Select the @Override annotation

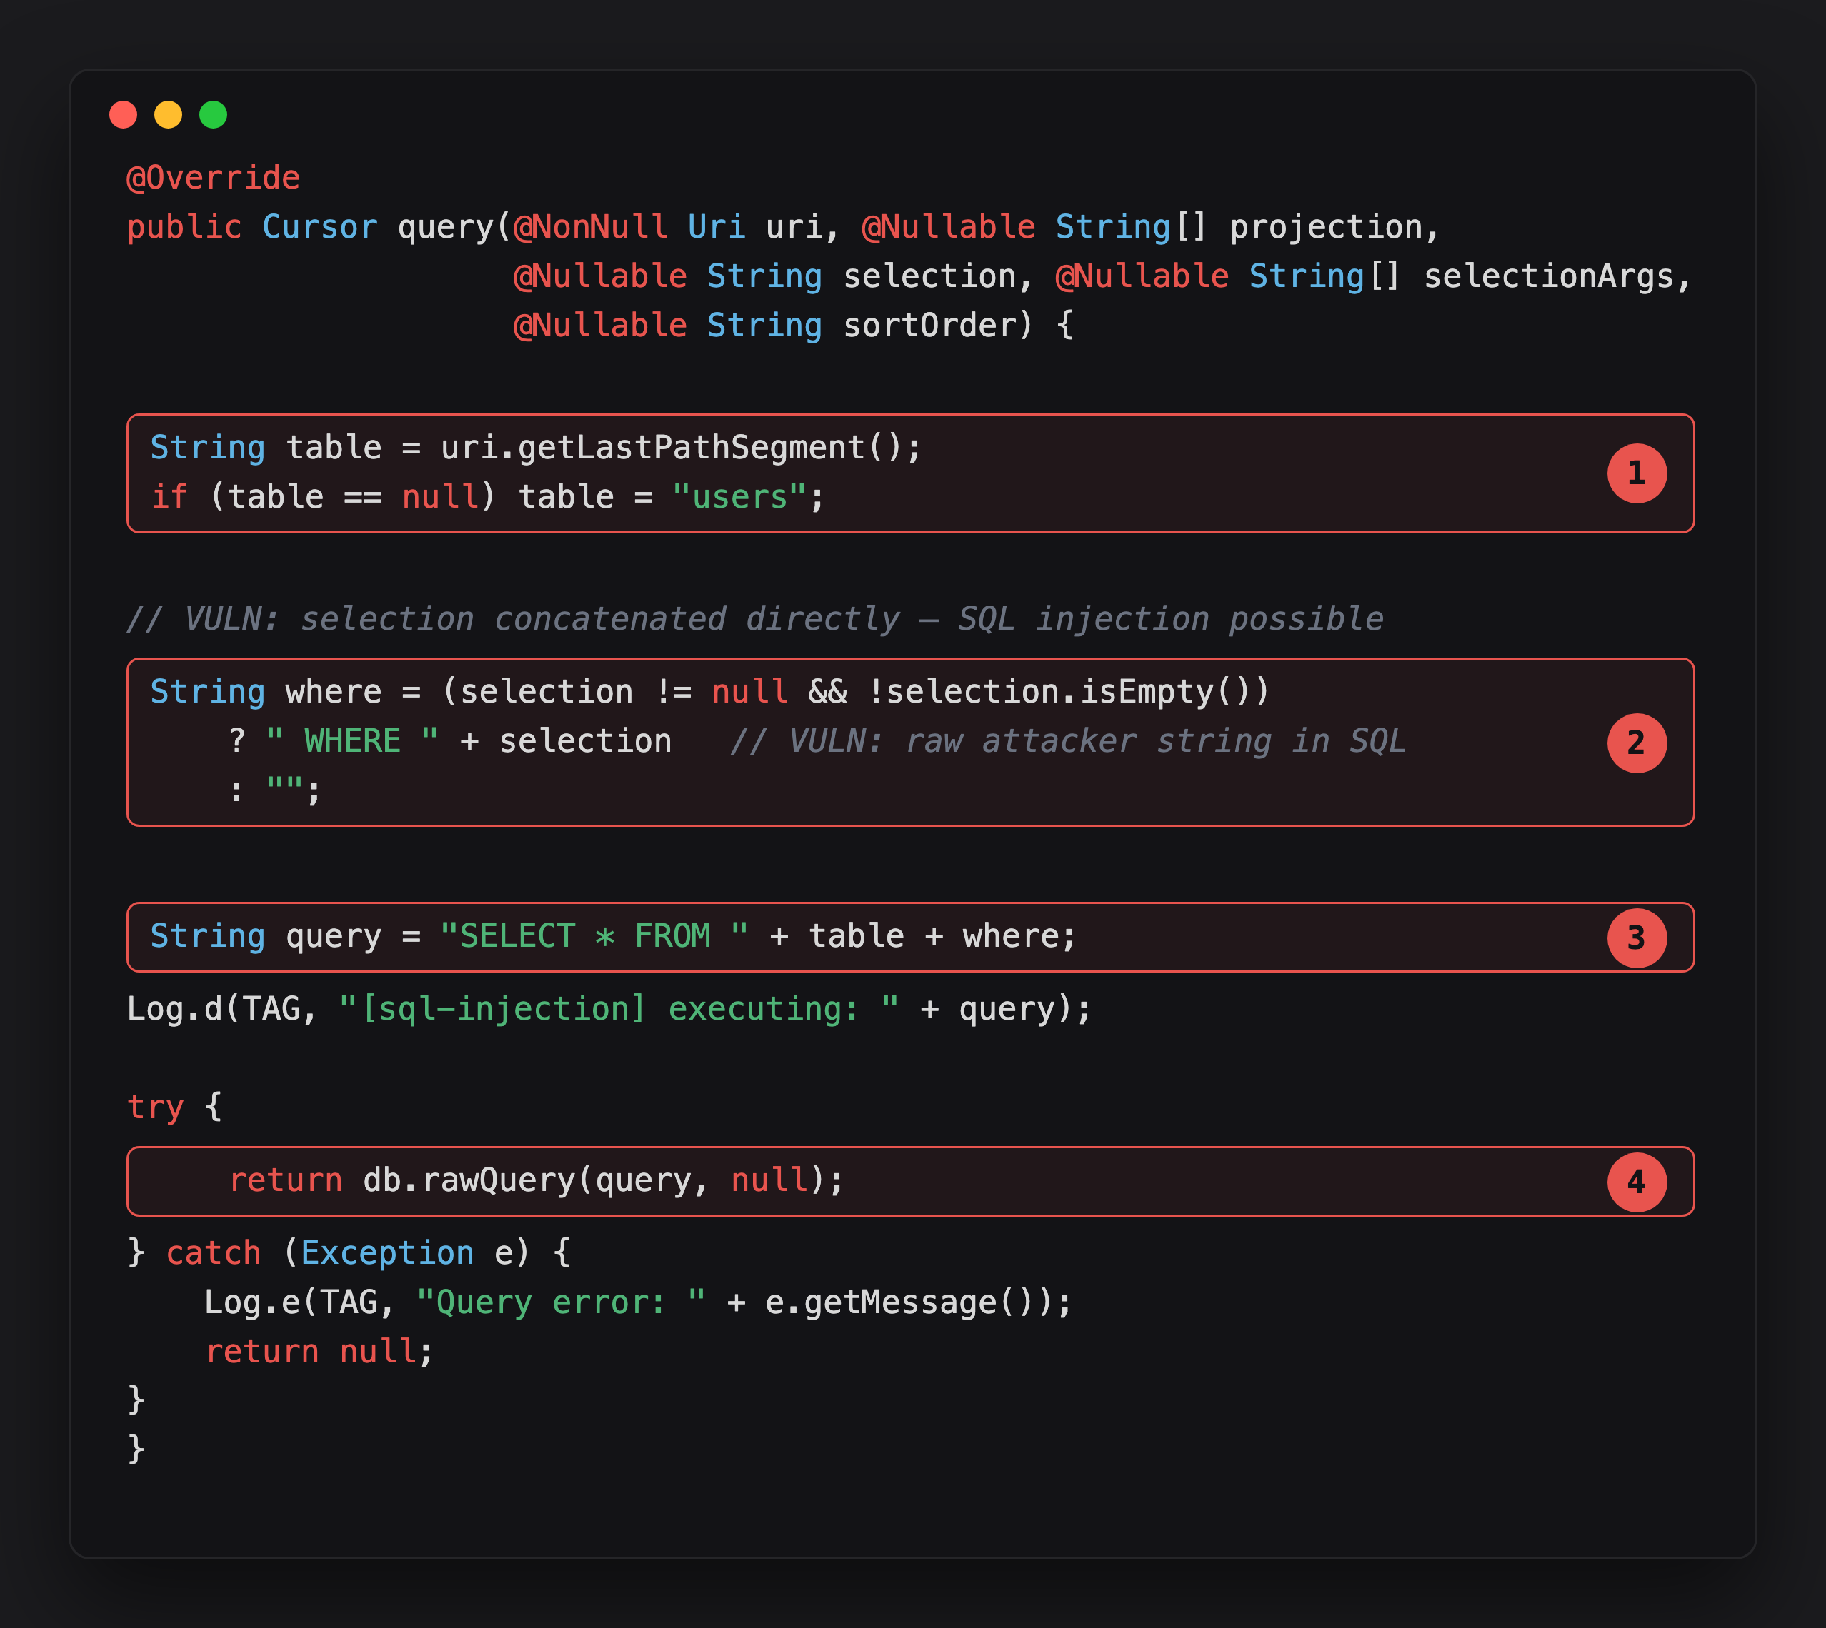click(x=213, y=177)
